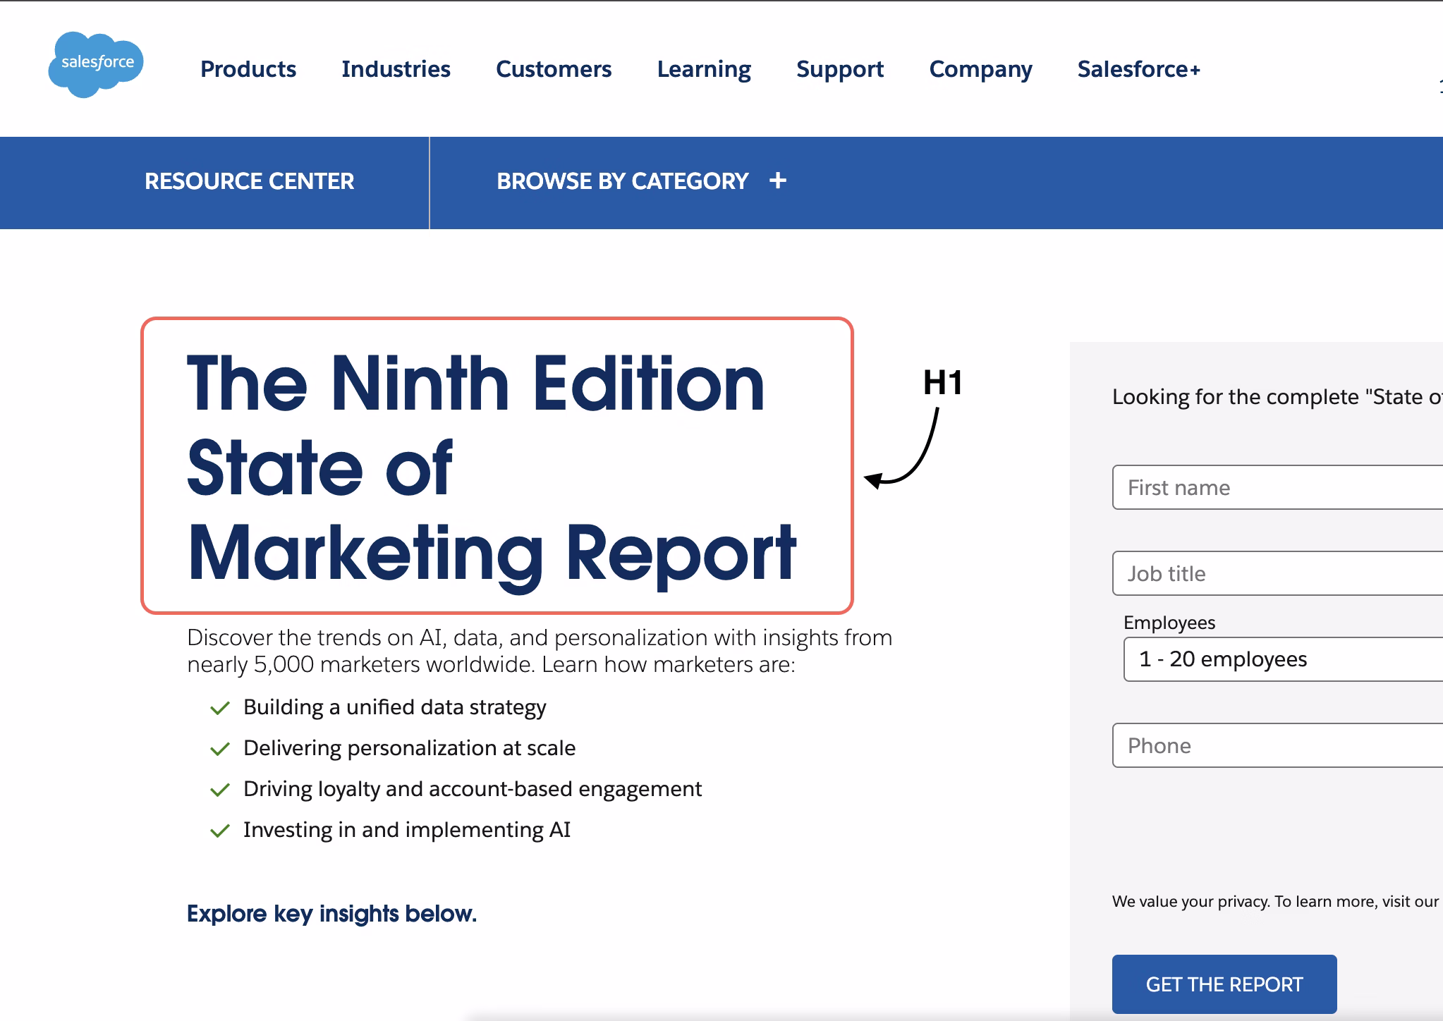Click 'Delivering personalization at scale' text
Viewport: 1443px width, 1021px height.
[409, 748]
